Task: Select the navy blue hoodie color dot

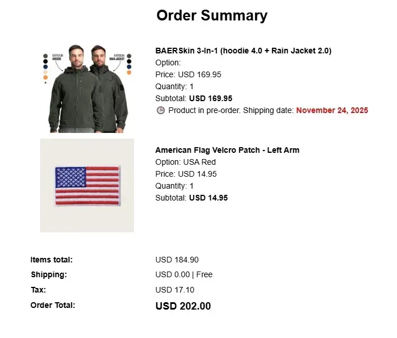Action: 45,66
